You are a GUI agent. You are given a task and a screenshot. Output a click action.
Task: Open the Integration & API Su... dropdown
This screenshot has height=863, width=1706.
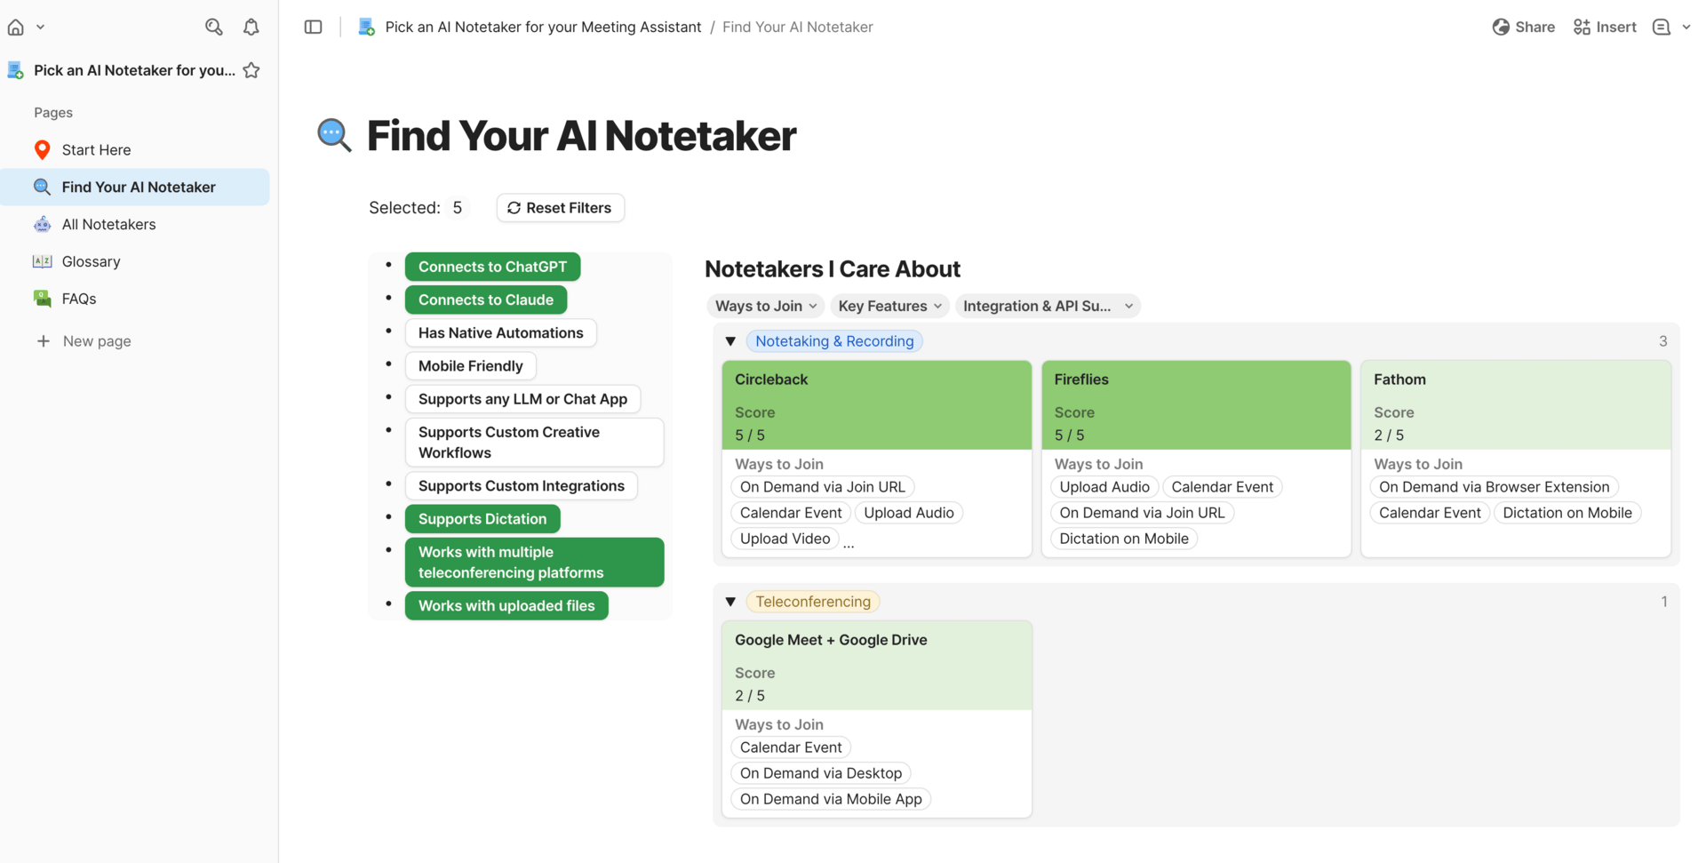coord(1048,306)
